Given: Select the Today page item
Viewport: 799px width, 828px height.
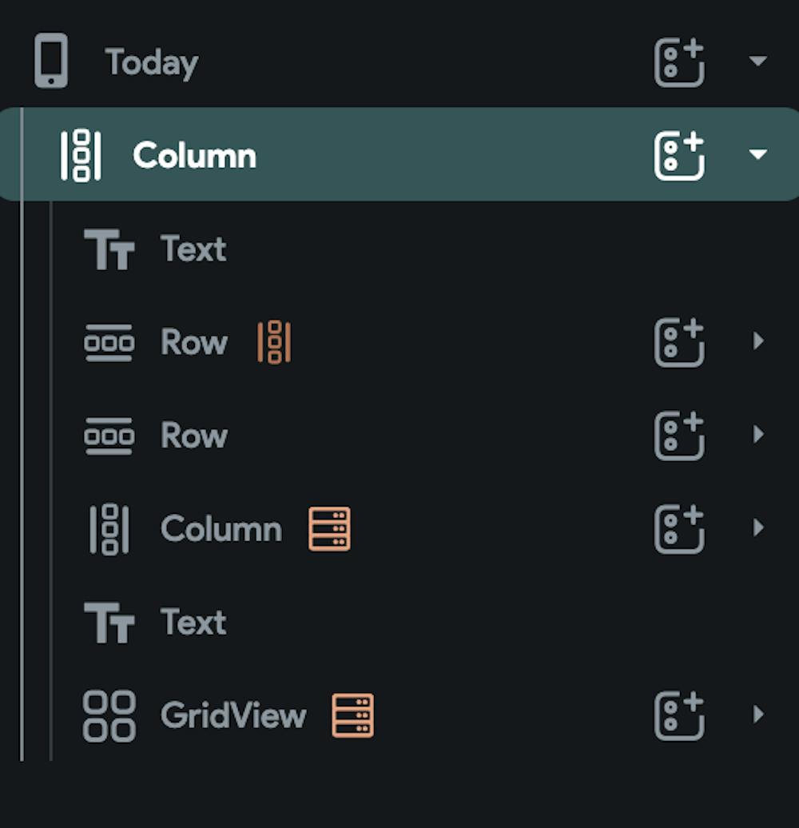Looking at the screenshot, I should 152,62.
